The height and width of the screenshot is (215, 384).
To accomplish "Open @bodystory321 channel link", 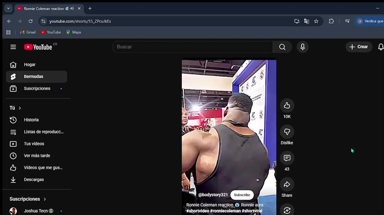I will point(213,195).
